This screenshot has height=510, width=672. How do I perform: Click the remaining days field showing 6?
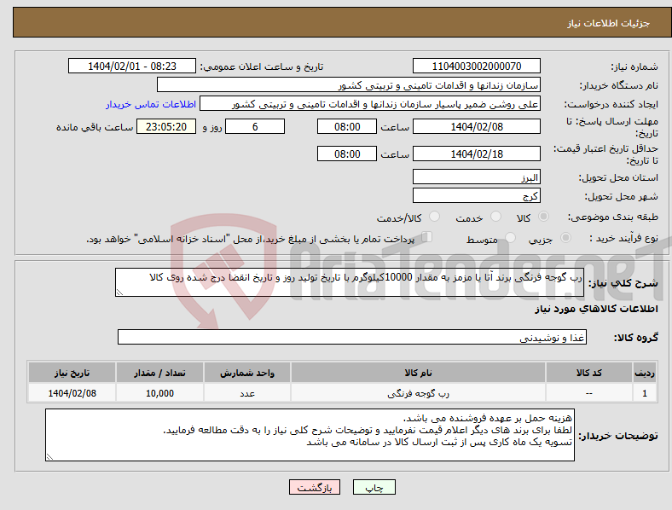click(x=255, y=126)
